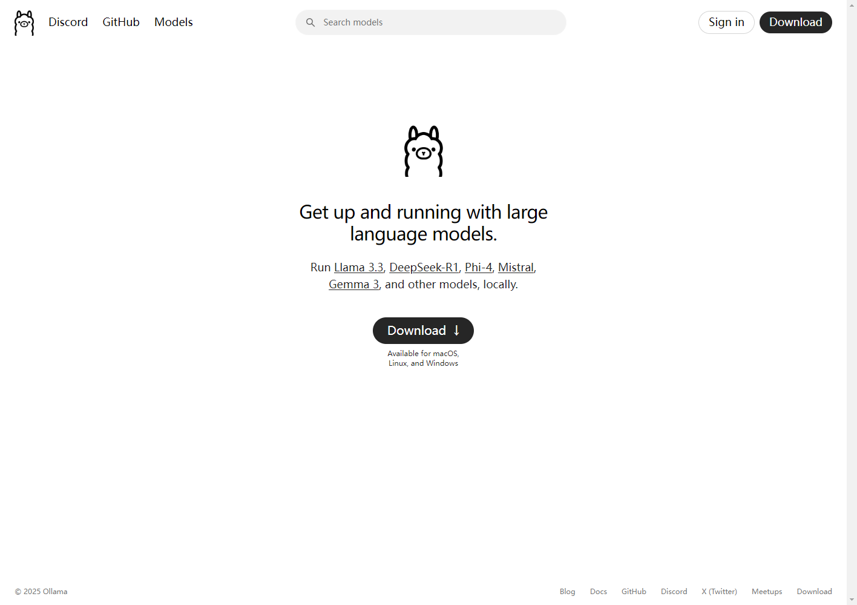The height and width of the screenshot is (605, 857).
Task: Click the large llama mascot image
Action: click(x=424, y=151)
